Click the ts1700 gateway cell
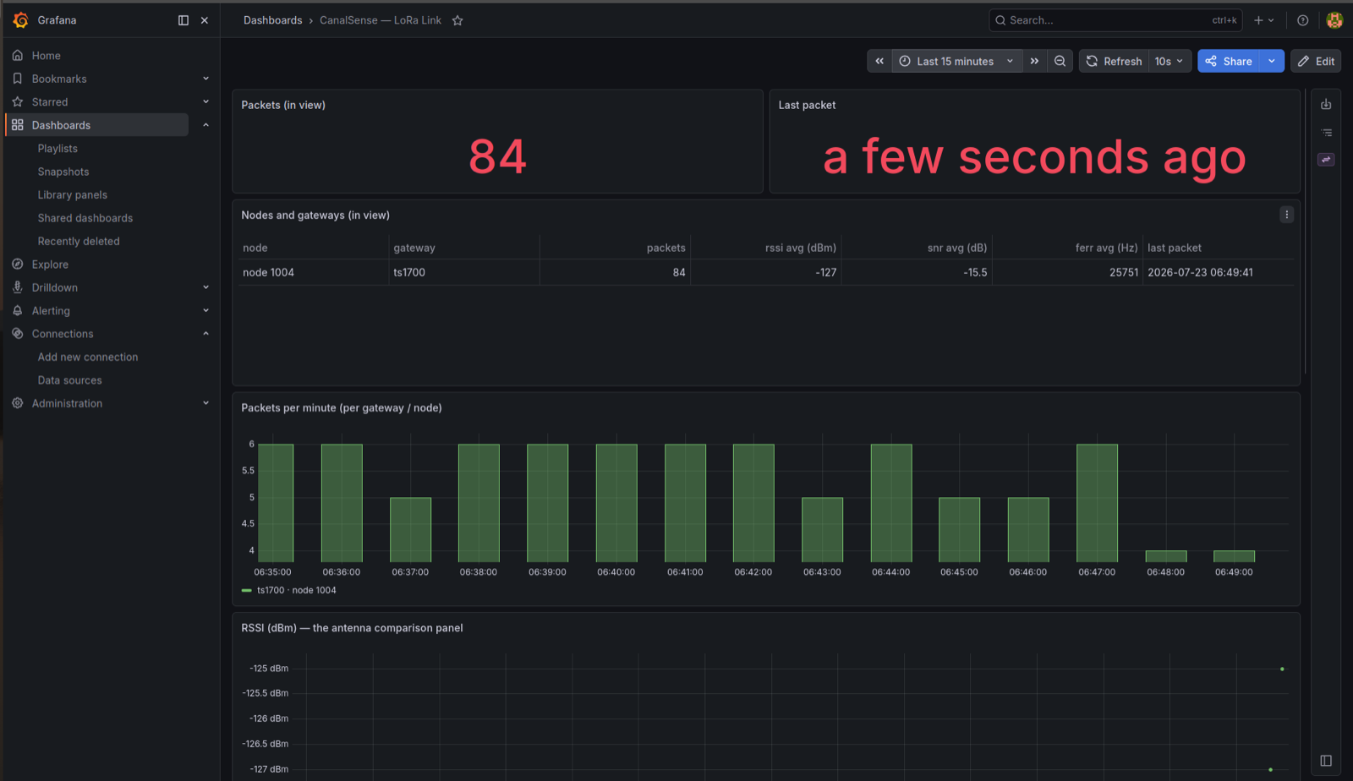Screen dimensions: 1353x781 pos(464,272)
